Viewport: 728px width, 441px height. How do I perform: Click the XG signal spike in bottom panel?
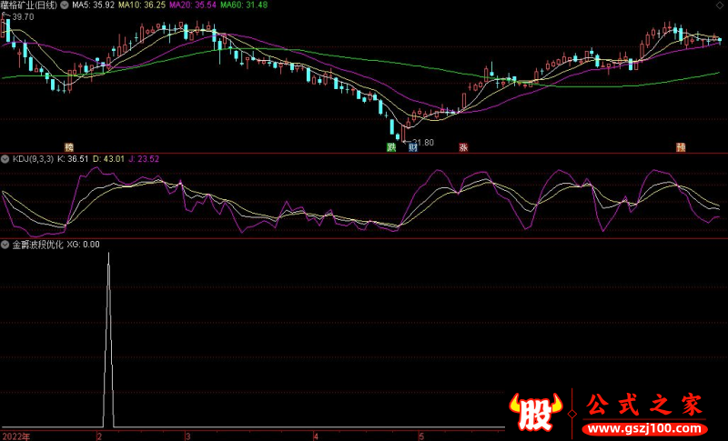(x=108, y=339)
